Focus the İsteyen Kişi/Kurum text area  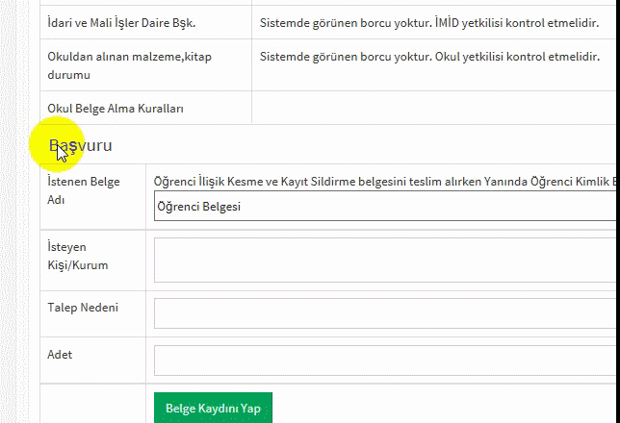click(387, 260)
